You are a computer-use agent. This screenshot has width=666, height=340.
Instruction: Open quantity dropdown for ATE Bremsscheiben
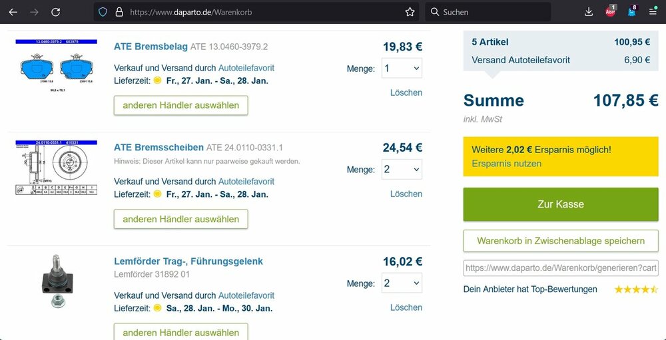[402, 169]
